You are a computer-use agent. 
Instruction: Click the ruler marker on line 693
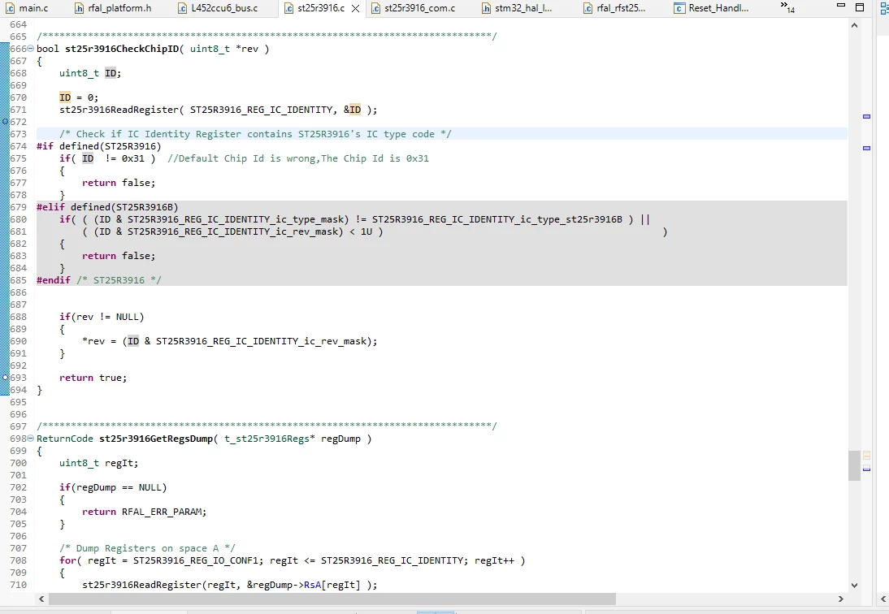(x=5, y=377)
